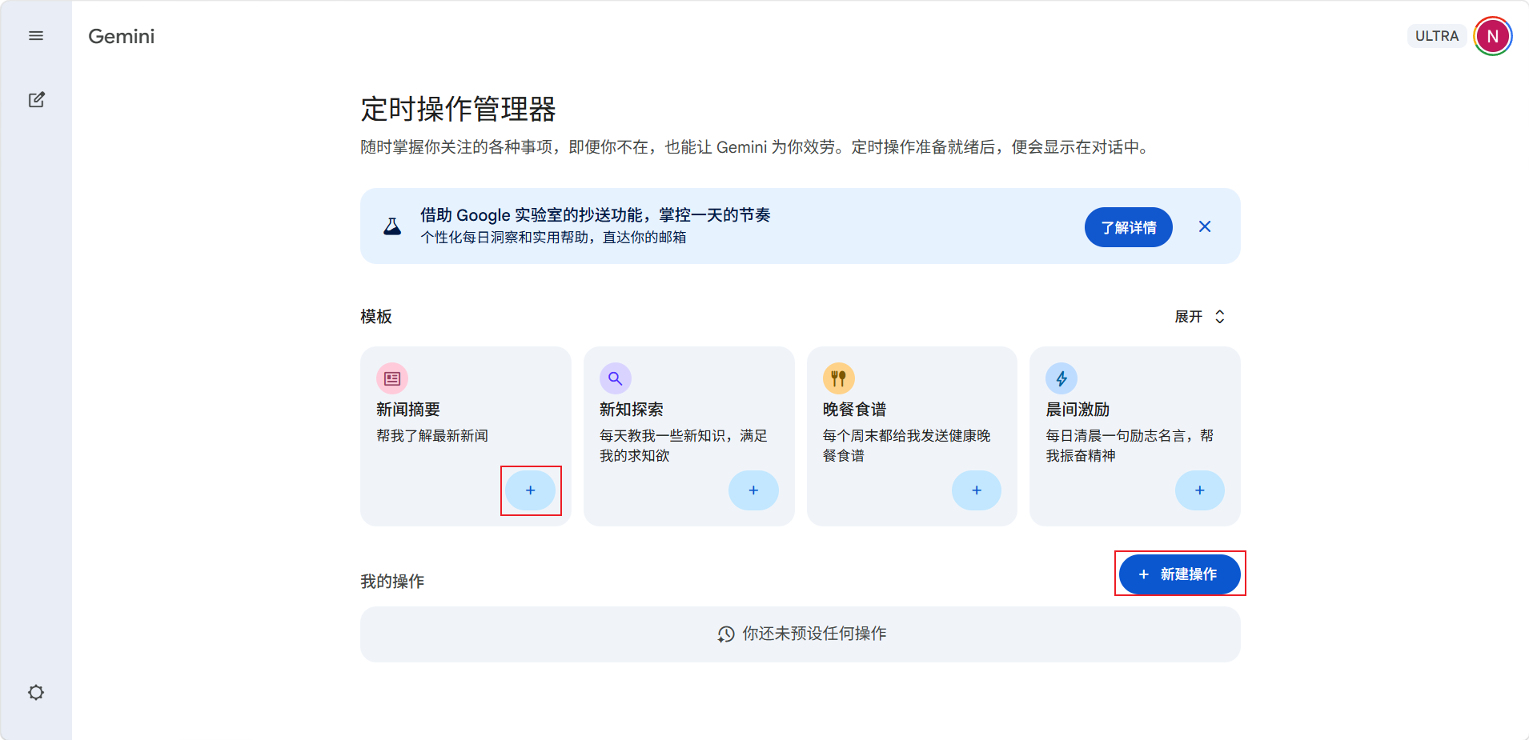
Task: Add the 新知探索 template
Action: [753, 490]
